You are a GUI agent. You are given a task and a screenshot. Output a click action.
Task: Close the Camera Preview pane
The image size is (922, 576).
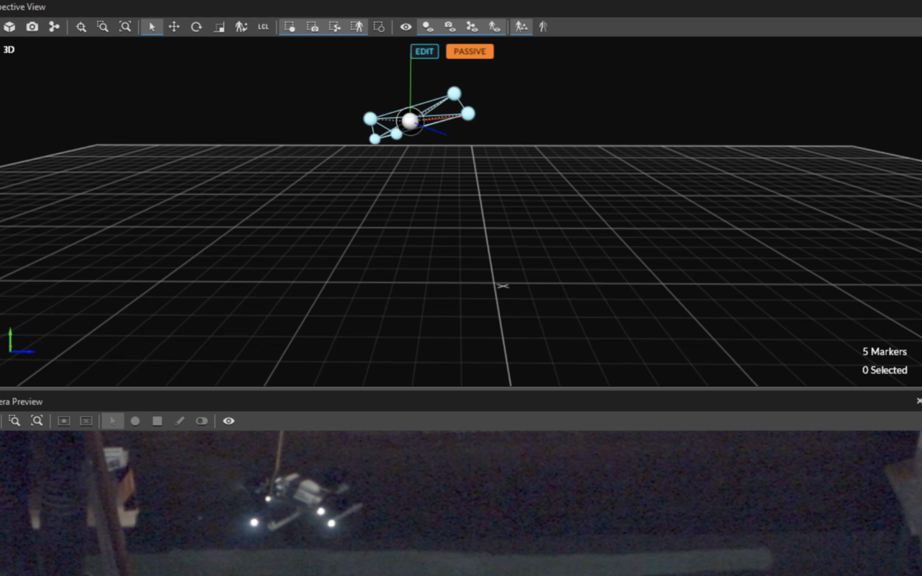click(918, 401)
